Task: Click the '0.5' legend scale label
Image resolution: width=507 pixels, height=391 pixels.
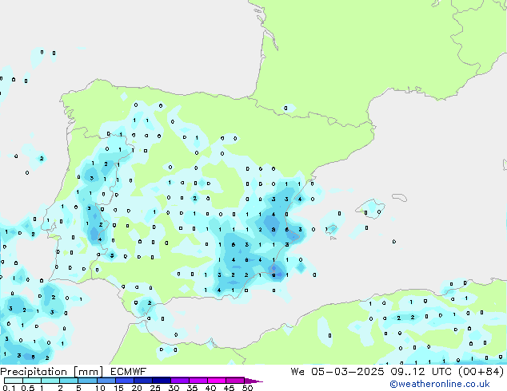Action: click(28, 388)
